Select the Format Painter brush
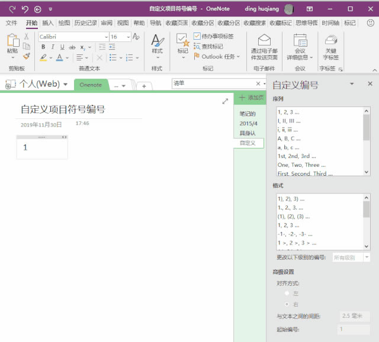This screenshot has width=379, height=342. click(x=27, y=56)
